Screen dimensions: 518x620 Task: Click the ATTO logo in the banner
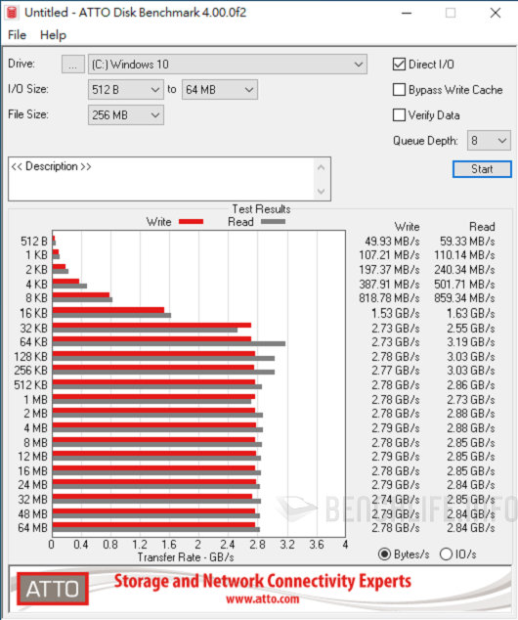point(53,589)
